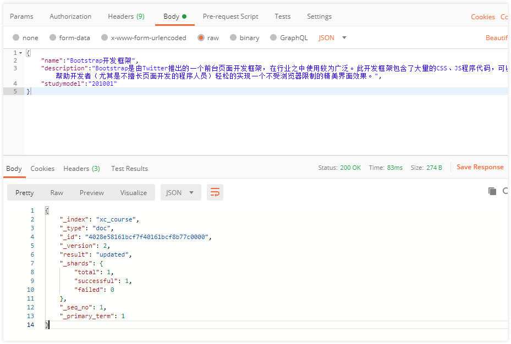This screenshot has height=344, width=511.
Task: Open the Cookies link at top right
Action: 482,17
